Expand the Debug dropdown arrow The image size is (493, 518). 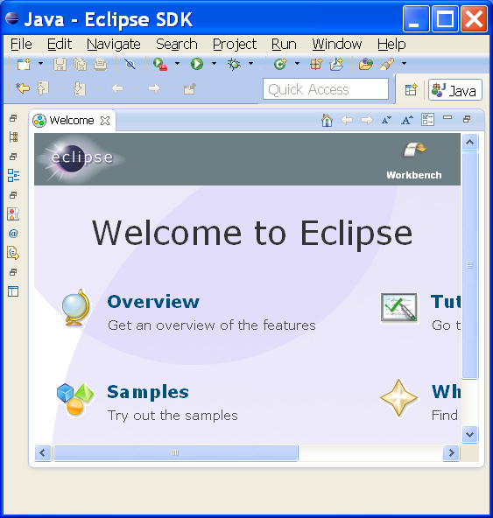tap(251, 63)
